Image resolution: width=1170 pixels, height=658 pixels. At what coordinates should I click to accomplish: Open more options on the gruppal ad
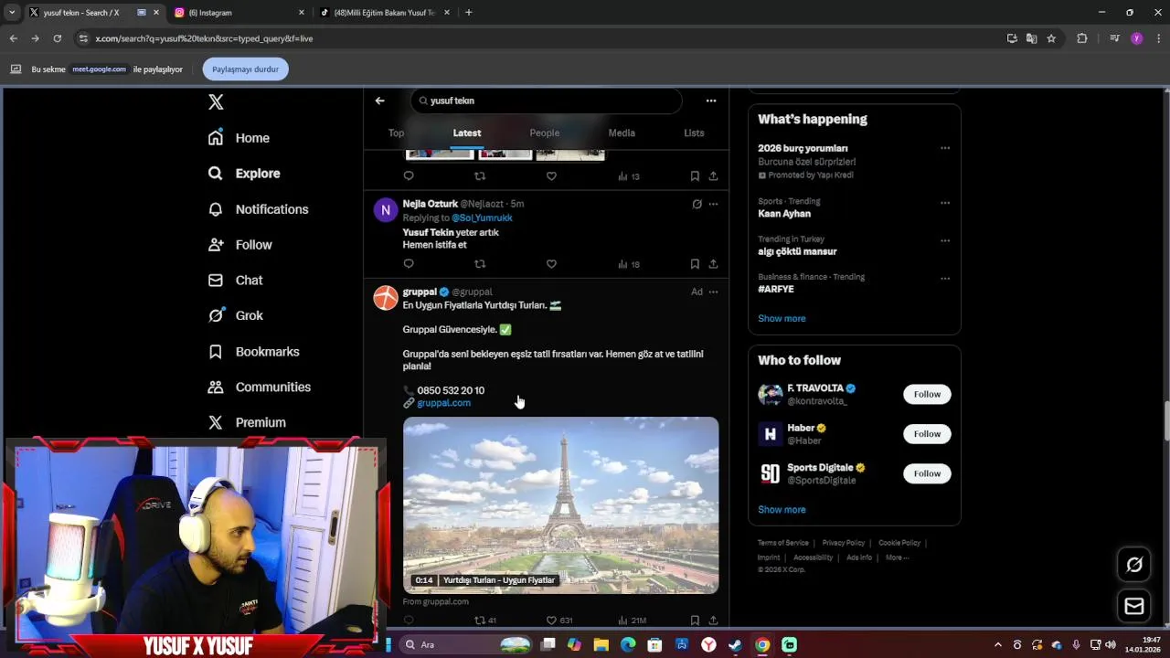coord(714,292)
